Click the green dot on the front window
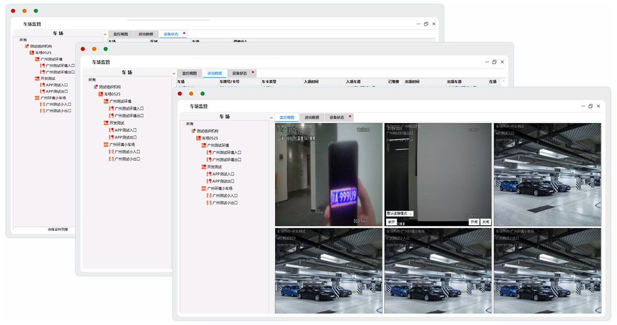The height and width of the screenshot is (325, 617). (x=203, y=94)
